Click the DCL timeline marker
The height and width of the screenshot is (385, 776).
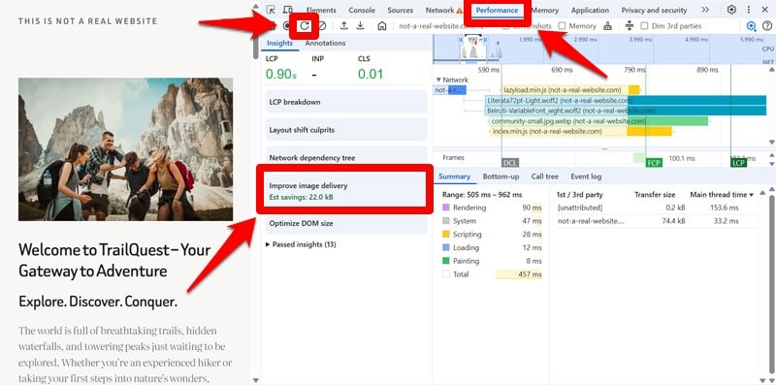pos(510,163)
